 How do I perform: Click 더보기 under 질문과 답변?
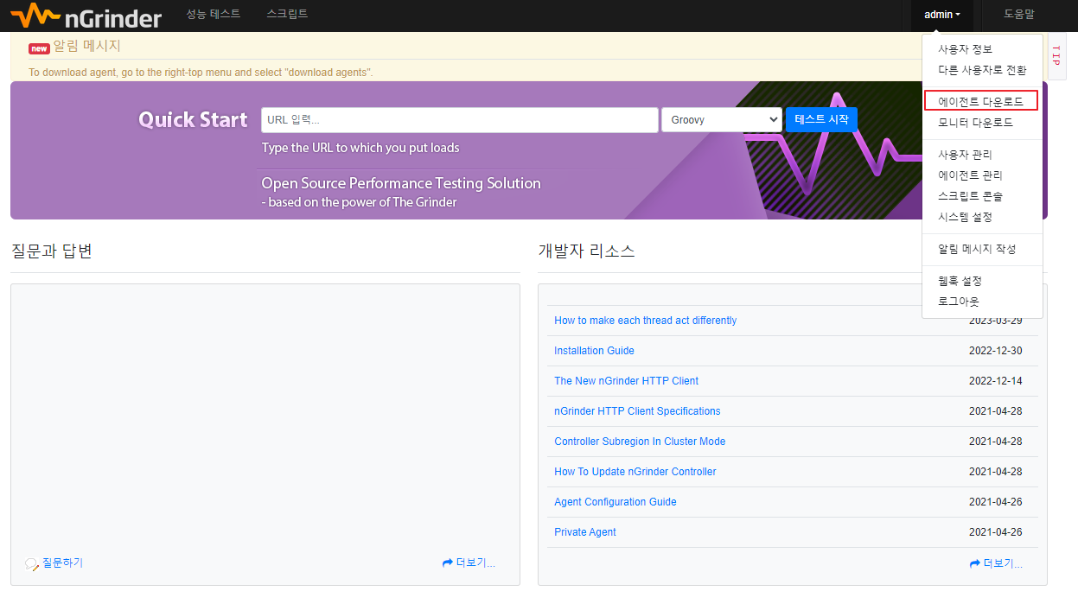469,563
